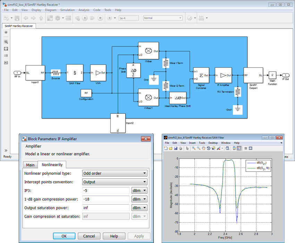This screenshot has height=243, width=295.
Task: Click Cancel in Block Parameters dialog
Action: click(x=89, y=236)
